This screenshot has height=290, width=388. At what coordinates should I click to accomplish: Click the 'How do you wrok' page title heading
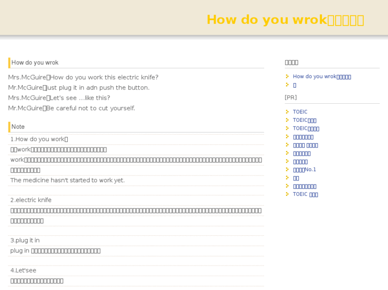pyautogui.click(x=285, y=20)
